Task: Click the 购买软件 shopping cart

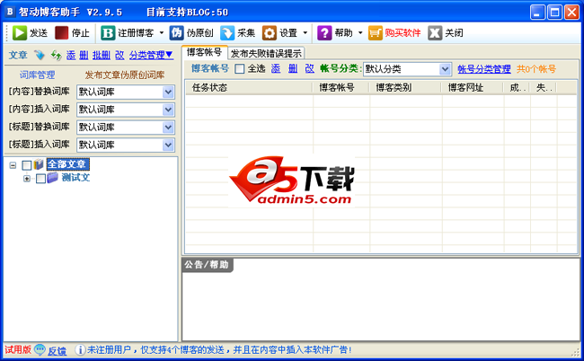Action: [376, 32]
